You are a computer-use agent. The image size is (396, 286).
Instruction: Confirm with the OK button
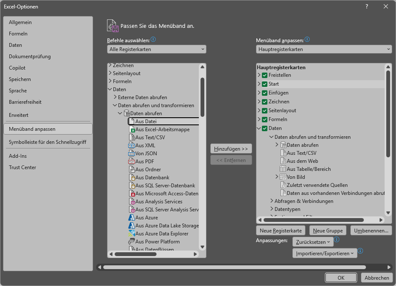coord(341,278)
